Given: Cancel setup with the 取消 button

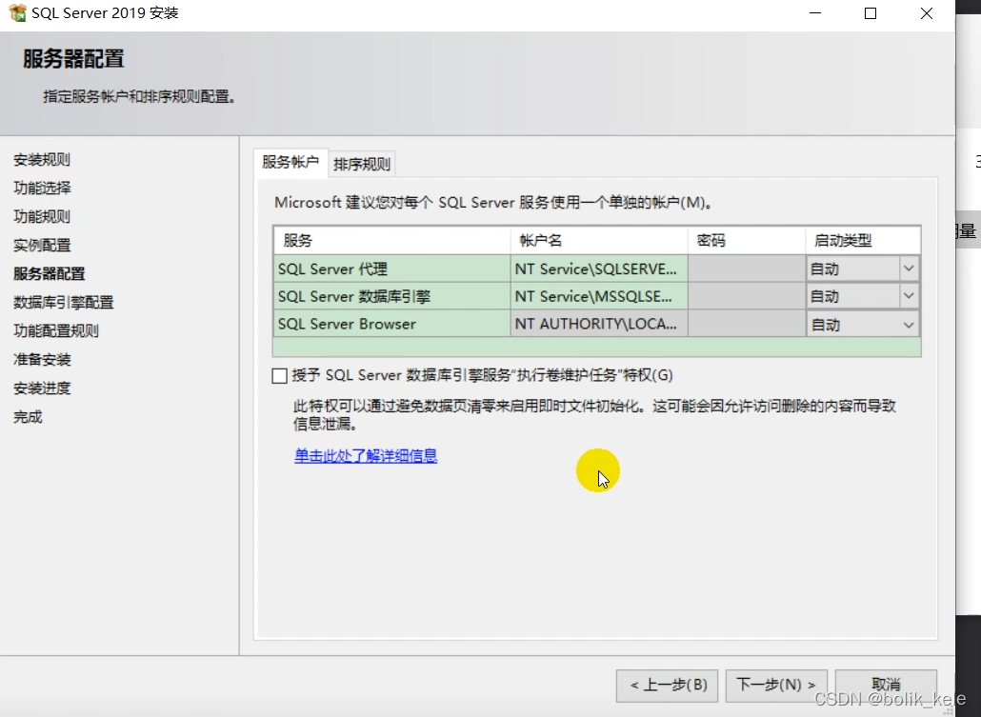Looking at the screenshot, I should (x=886, y=685).
